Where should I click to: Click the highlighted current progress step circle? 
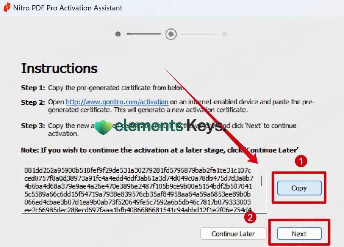(x=171, y=34)
